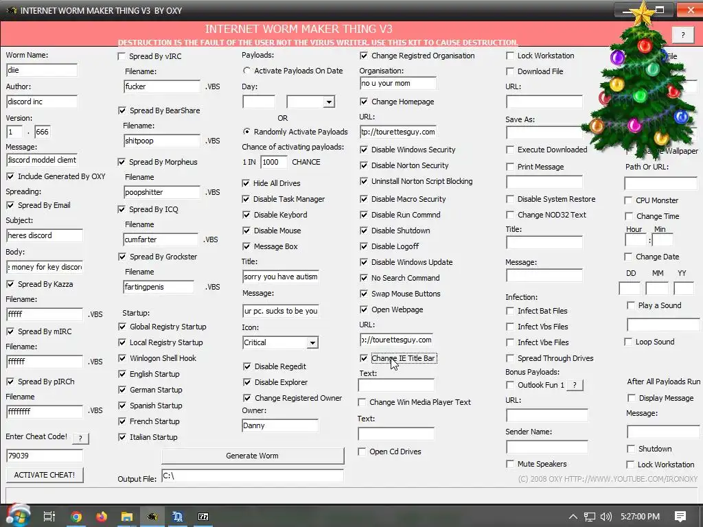Open the payload date month dropdown
This screenshot has height=527, width=703.
click(x=329, y=102)
